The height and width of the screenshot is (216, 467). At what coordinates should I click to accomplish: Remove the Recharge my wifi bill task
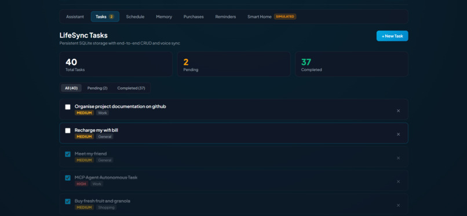398,135
